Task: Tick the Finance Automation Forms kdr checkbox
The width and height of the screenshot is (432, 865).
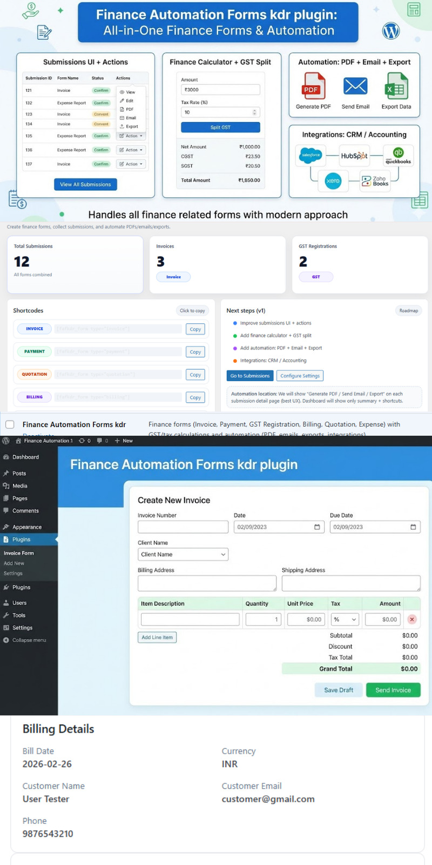Action: [x=10, y=424]
